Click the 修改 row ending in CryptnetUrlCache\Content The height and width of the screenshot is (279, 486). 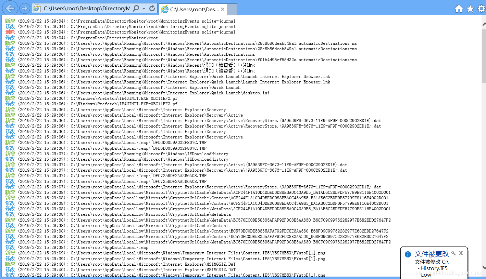pos(117,226)
